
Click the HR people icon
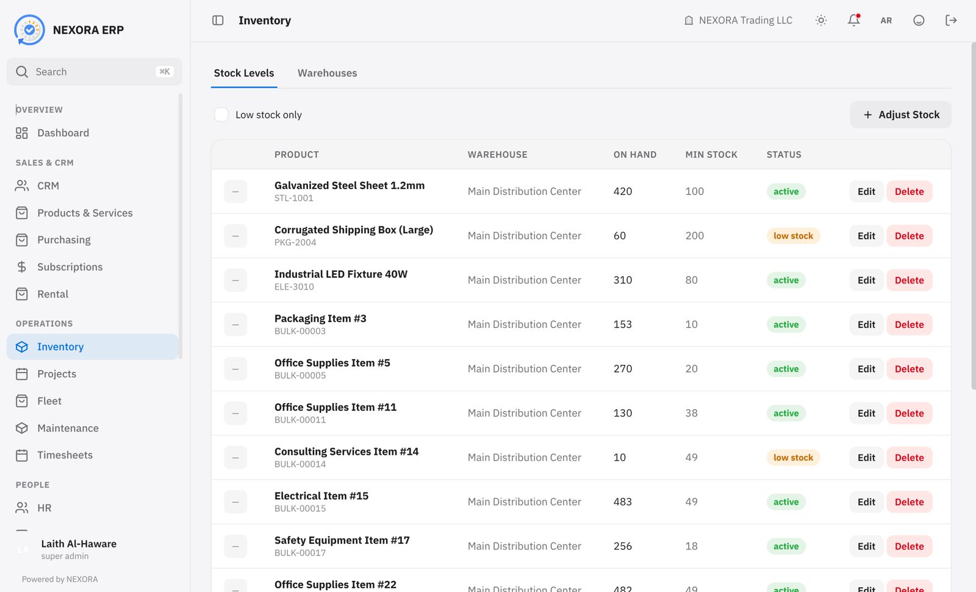[22, 508]
